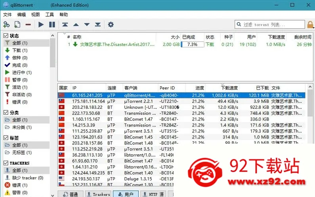Click the lock UI padlock icon
Screen dimensions: 315x197
[x=310, y=25]
